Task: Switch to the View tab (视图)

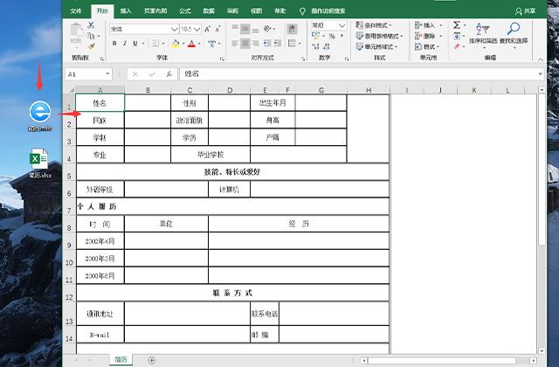Action: [x=256, y=11]
